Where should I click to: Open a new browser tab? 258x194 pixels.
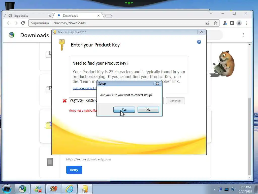click(x=108, y=16)
